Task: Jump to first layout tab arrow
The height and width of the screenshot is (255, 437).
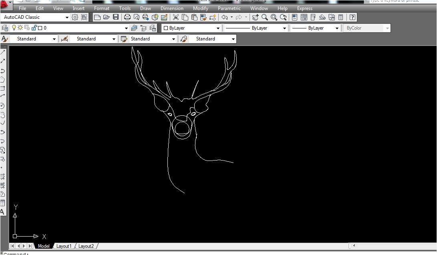Action: [12, 246]
